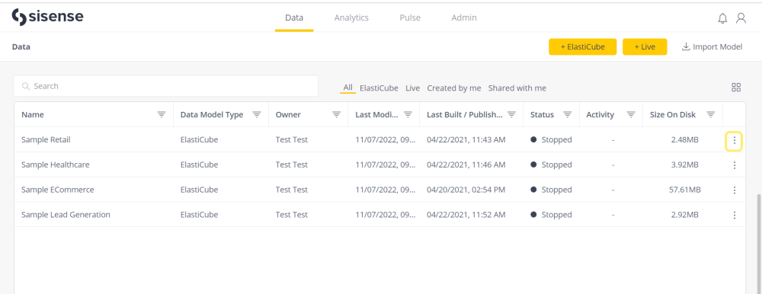762x294 pixels.
Task: Show models Created by me
Action: tap(454, 88)
